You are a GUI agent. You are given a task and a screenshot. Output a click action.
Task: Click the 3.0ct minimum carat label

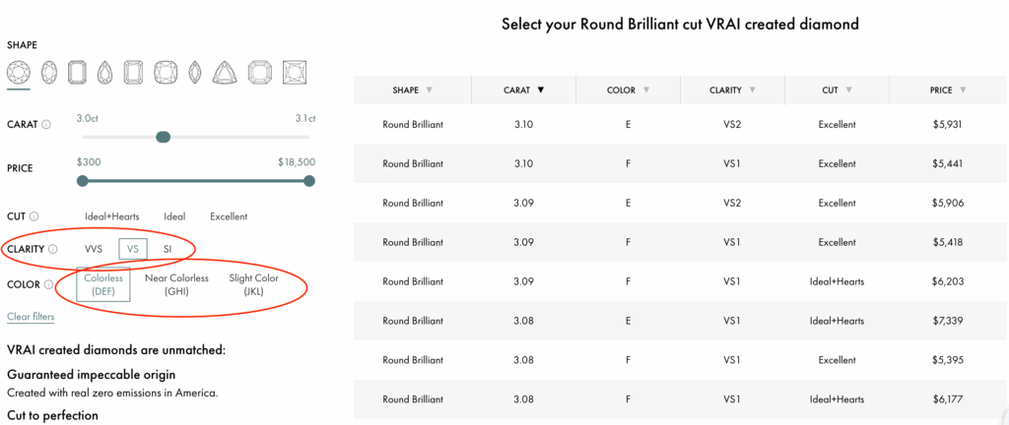88,119
